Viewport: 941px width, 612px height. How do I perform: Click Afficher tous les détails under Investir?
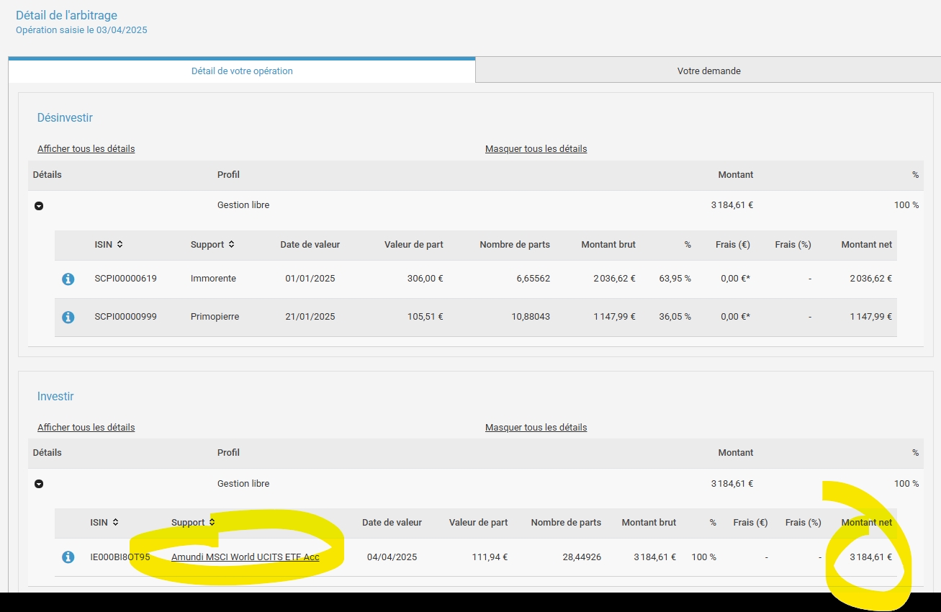[86, 427]
